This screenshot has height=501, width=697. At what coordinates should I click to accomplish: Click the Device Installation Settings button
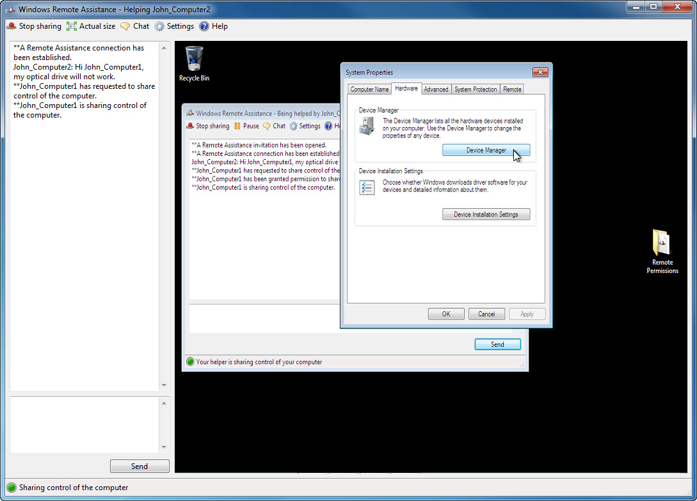[486, 214]
